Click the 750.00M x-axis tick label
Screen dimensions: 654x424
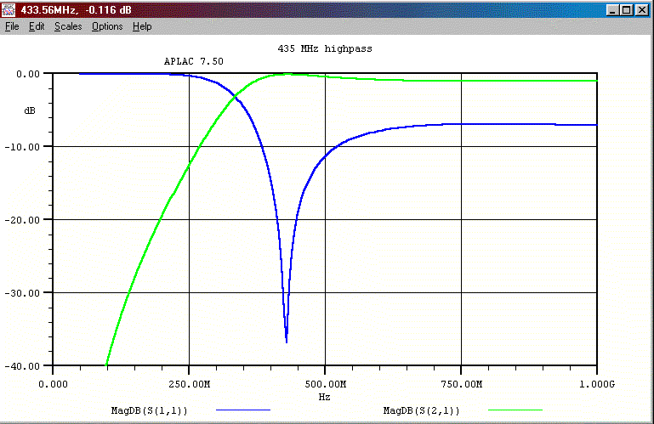click(x=461, y=384)
